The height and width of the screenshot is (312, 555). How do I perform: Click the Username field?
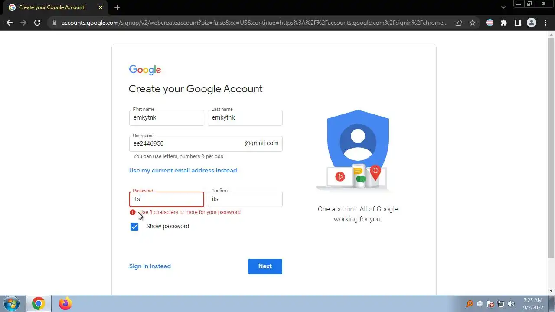click(206, 143)
